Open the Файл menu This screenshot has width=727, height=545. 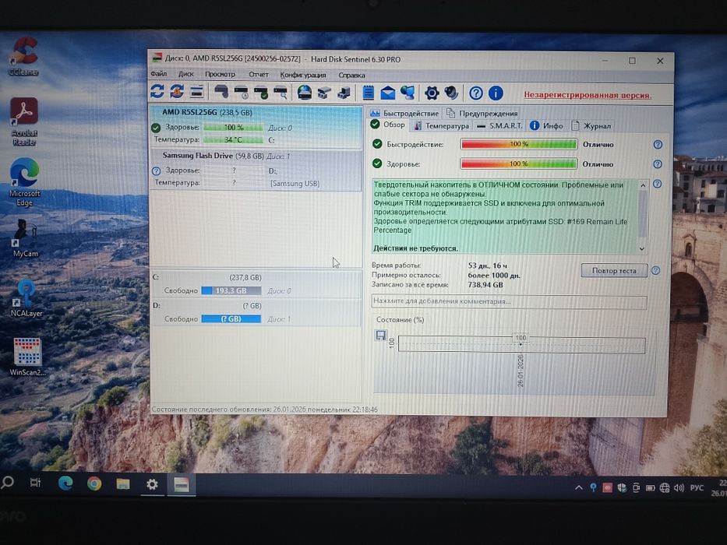(158, 74)
